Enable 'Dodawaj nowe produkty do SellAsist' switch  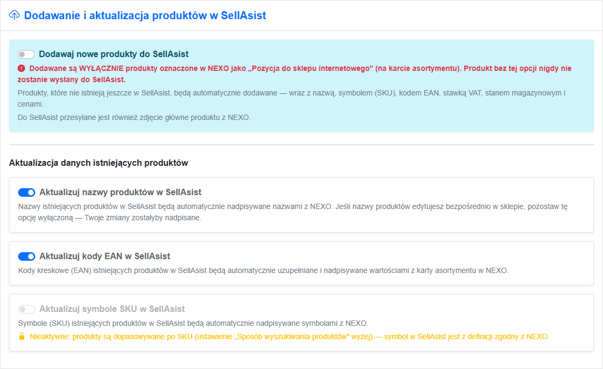click(26, 54)
